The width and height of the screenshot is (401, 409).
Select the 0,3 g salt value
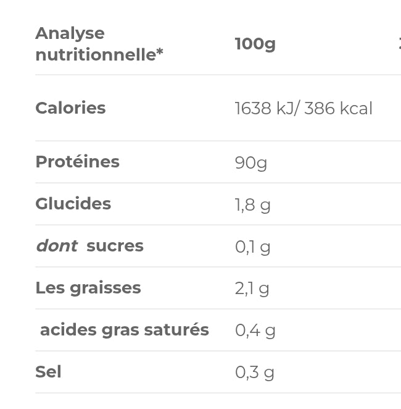click(x=255, y=373)
